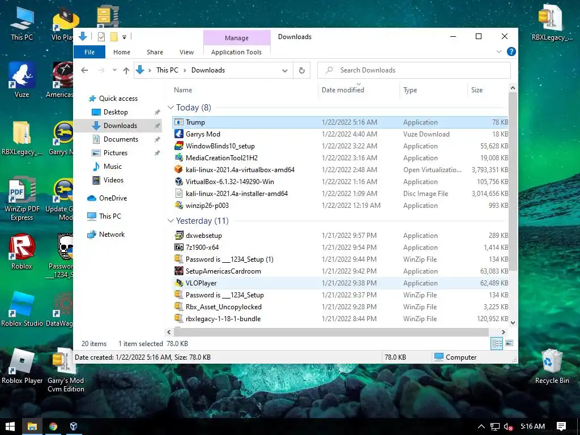Image resolution: width=580 pixels, height=435 pixels.
Task: Click the SetupAmericasCardroom file icon
Action: click(x=179, y=271)
